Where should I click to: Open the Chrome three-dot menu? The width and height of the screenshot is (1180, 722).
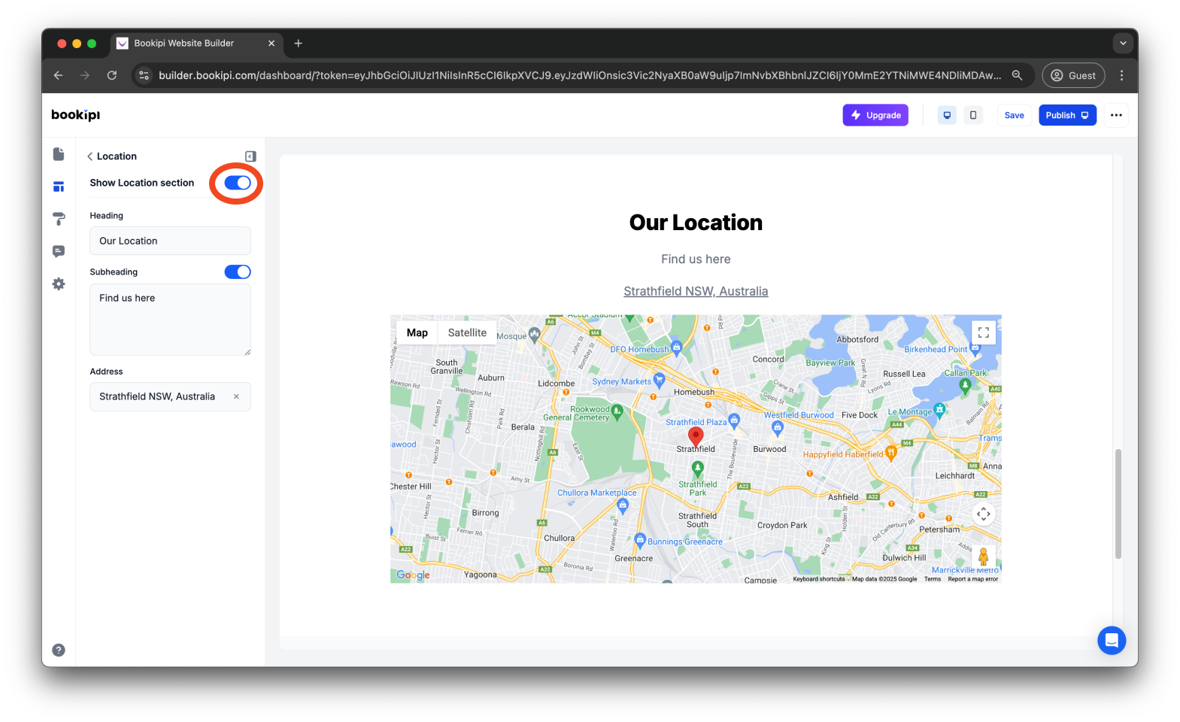coord(1121,75)
